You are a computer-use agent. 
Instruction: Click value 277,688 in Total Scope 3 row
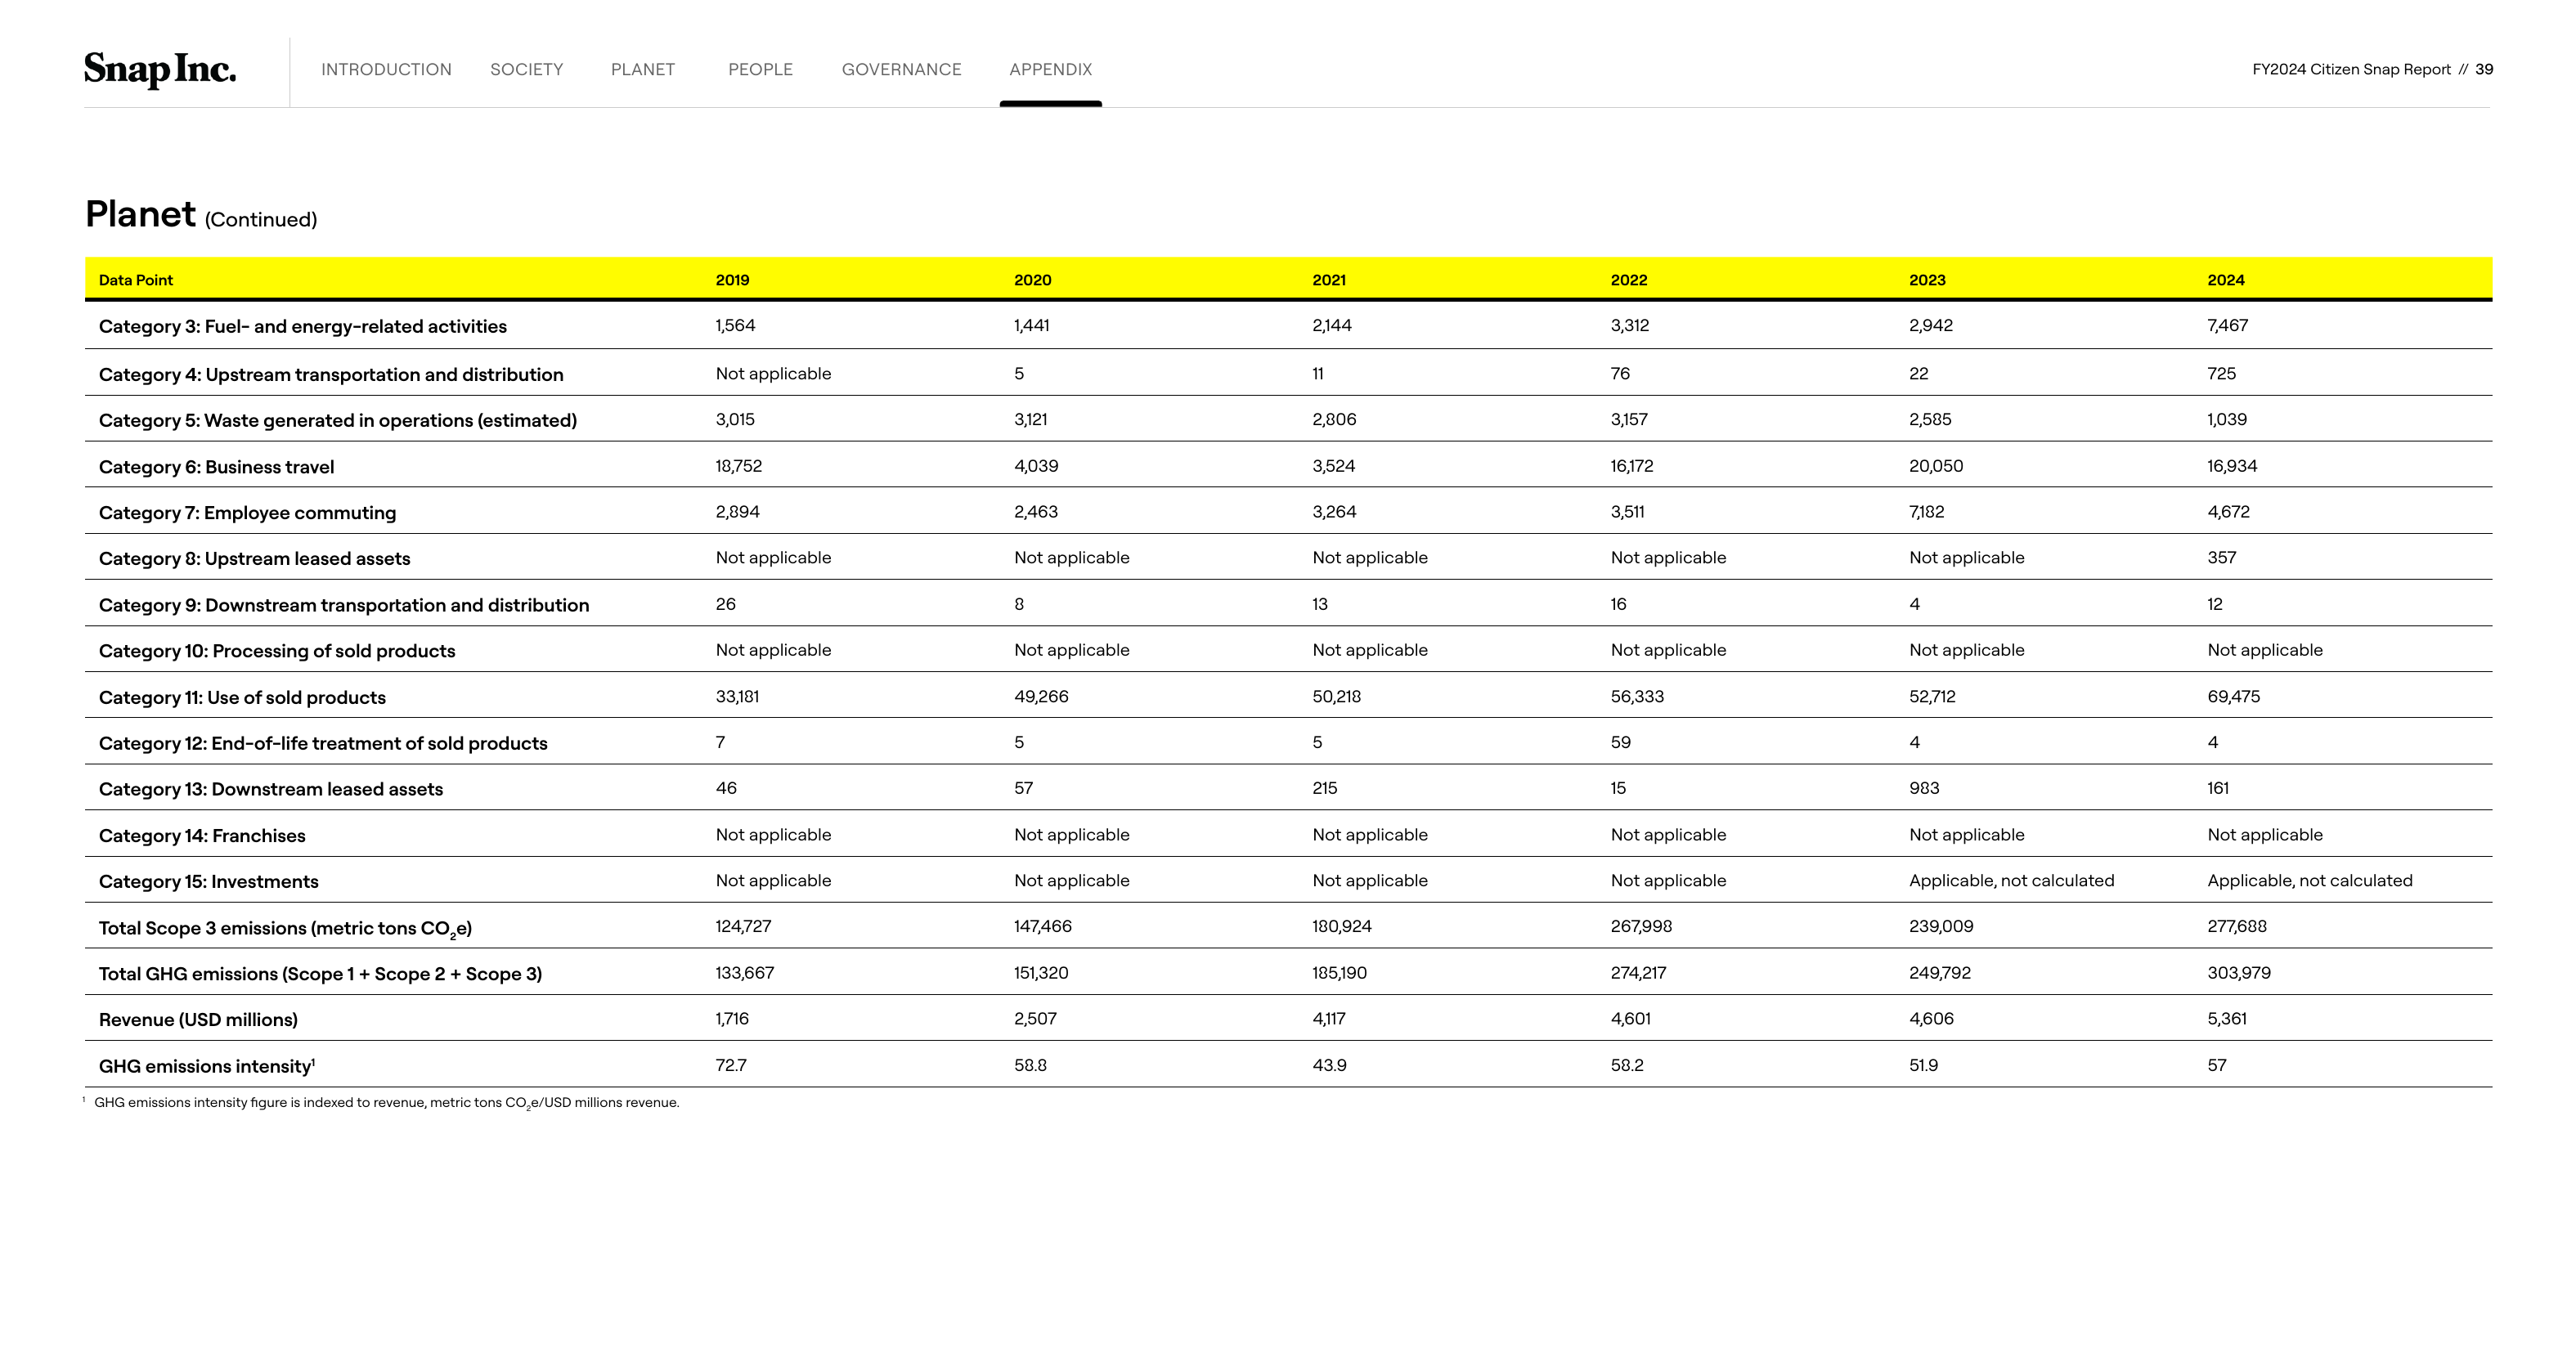[x=2236, y=927]
